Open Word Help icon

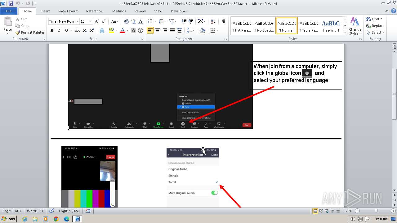tap(394, 11)
